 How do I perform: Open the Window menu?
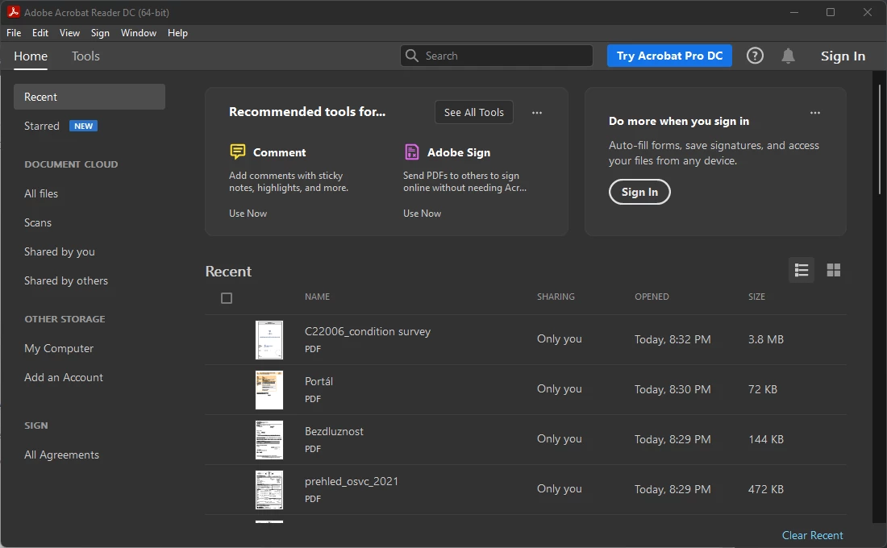[x=139, y=33]
